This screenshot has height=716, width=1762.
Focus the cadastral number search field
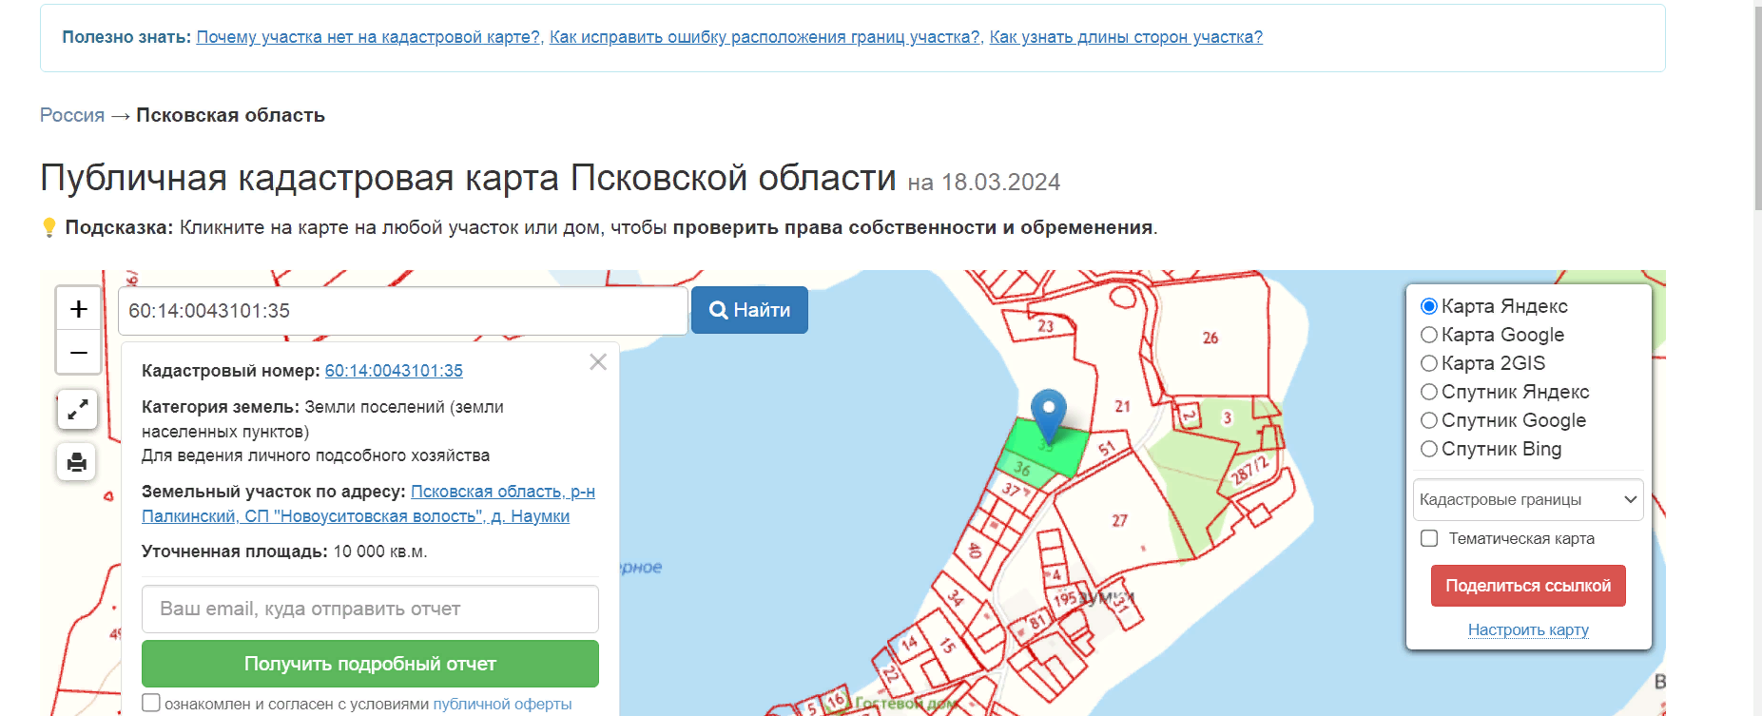(402, 311)
